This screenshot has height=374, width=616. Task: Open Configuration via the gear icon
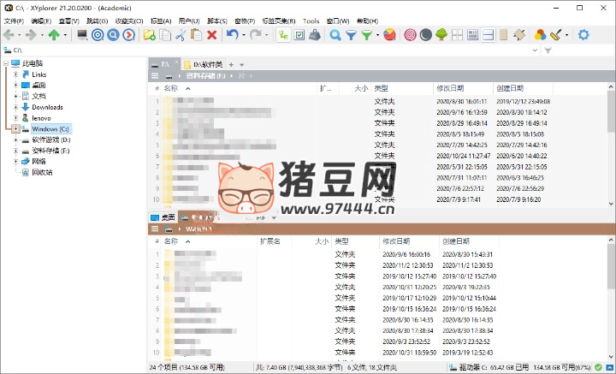click(583, 35)
